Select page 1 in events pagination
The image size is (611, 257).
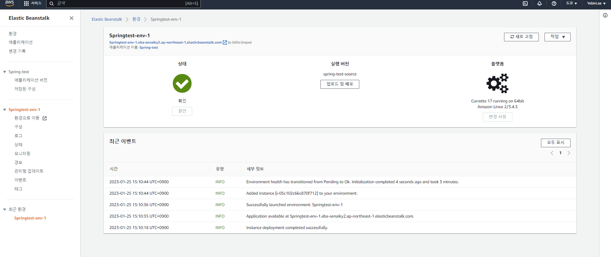tap(560, 153)
